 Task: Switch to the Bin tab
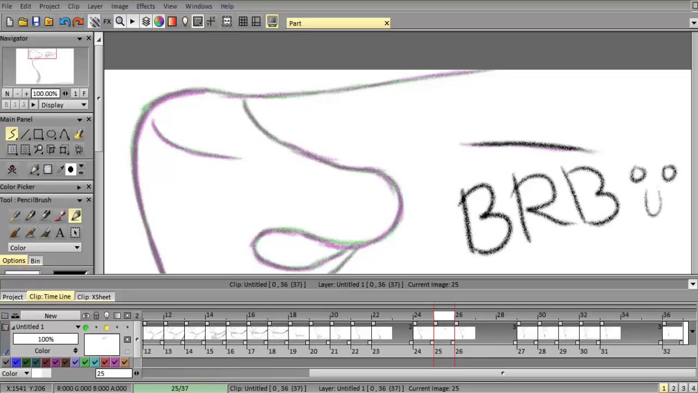click(x=35, y=261)
